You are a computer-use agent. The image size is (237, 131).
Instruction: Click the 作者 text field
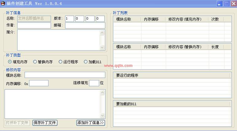(34, 25)
